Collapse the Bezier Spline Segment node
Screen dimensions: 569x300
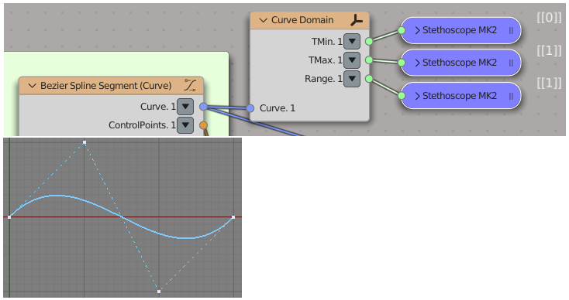[33, 86]
